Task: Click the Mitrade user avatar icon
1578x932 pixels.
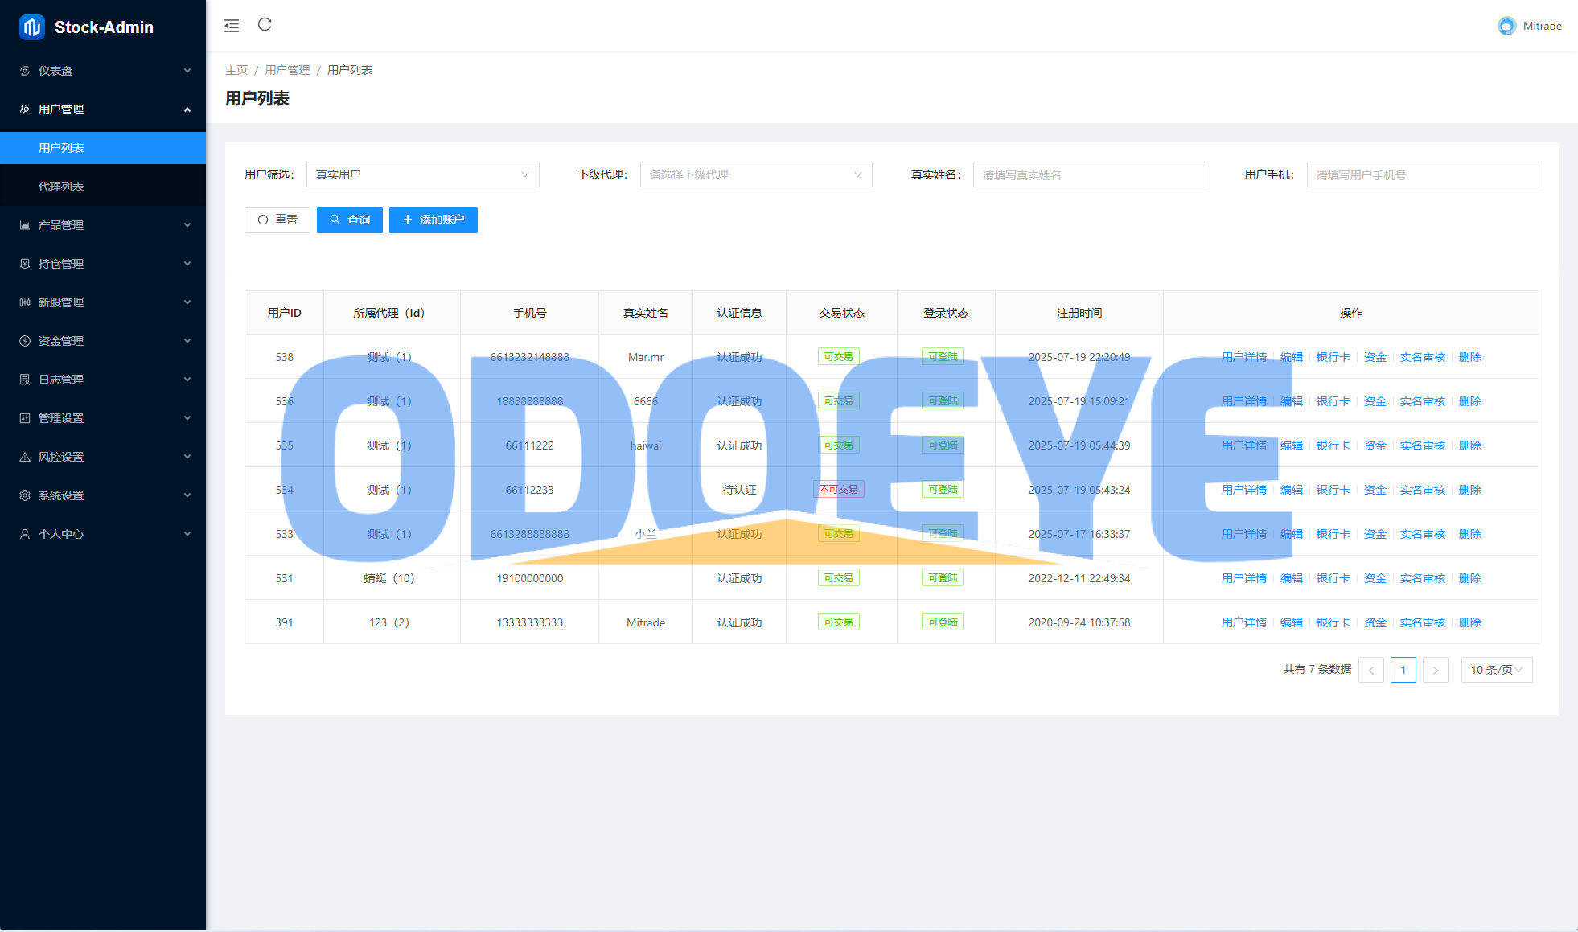Action: coord(1506,26)
